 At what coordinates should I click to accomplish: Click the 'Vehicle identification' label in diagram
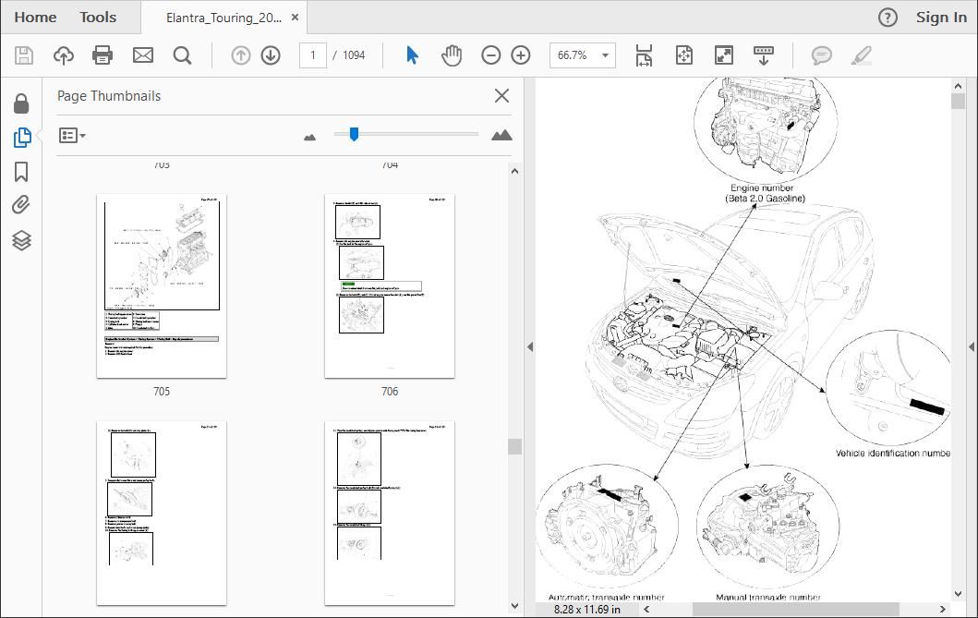(x=892, y=454)
